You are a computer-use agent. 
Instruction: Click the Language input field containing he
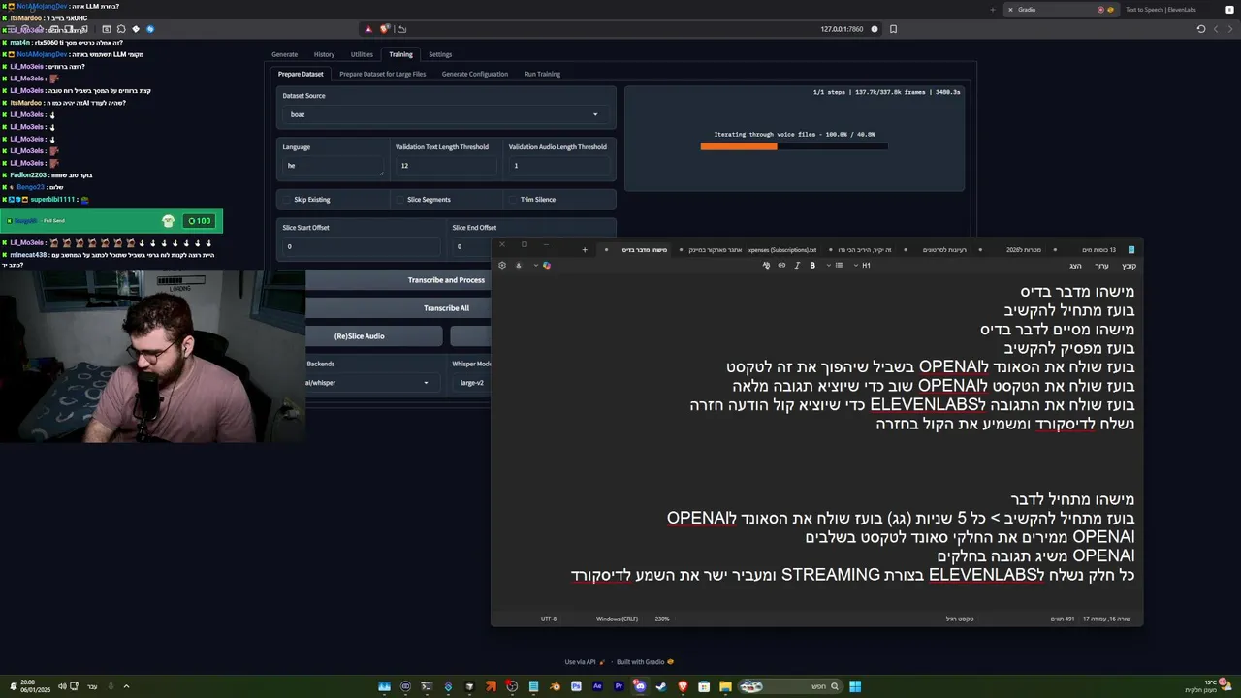pyautogui.click(x=333, y=166)
